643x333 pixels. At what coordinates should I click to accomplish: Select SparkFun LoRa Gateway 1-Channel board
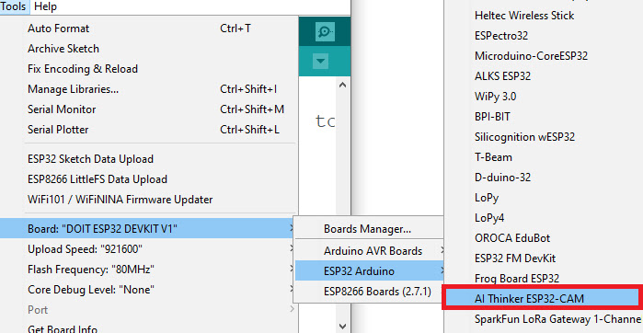[544, 318]
